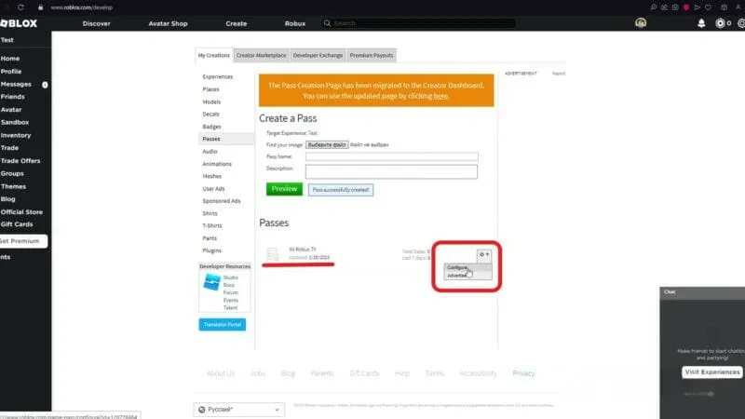The image size is (745, 419).
Task: Click Create in top navigation
Action: 237,23
